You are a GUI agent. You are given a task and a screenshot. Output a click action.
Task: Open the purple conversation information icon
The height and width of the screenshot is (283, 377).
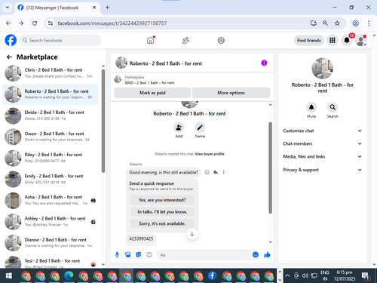tap(264, 63)
